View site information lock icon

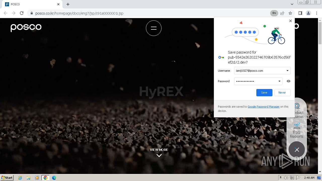click(32, 13)
